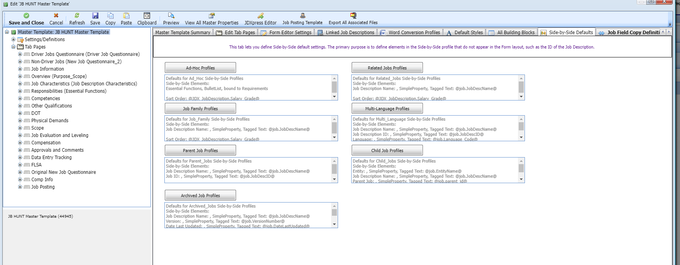Click Export All Associated Files icon
Viewport: 680px width, 265px height.
353,16
